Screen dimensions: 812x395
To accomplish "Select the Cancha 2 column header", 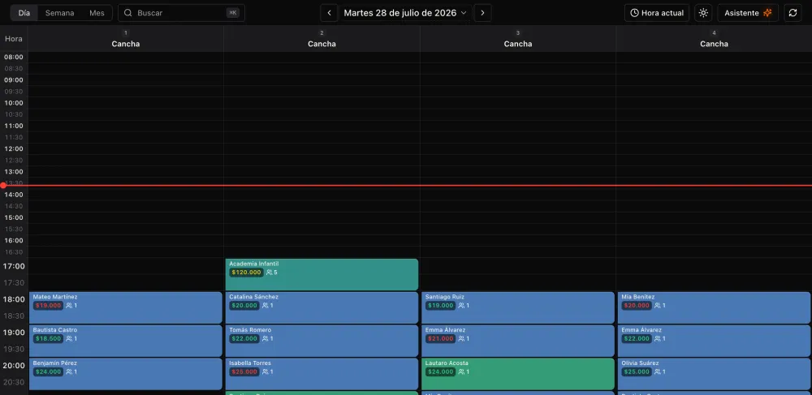I will 322,39.
